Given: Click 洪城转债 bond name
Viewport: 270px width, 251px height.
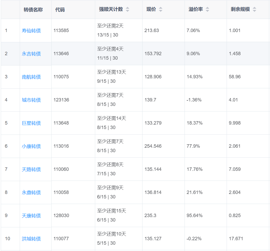Looking at the screenshot, I should pyautogui.click(x=31, y=239).
